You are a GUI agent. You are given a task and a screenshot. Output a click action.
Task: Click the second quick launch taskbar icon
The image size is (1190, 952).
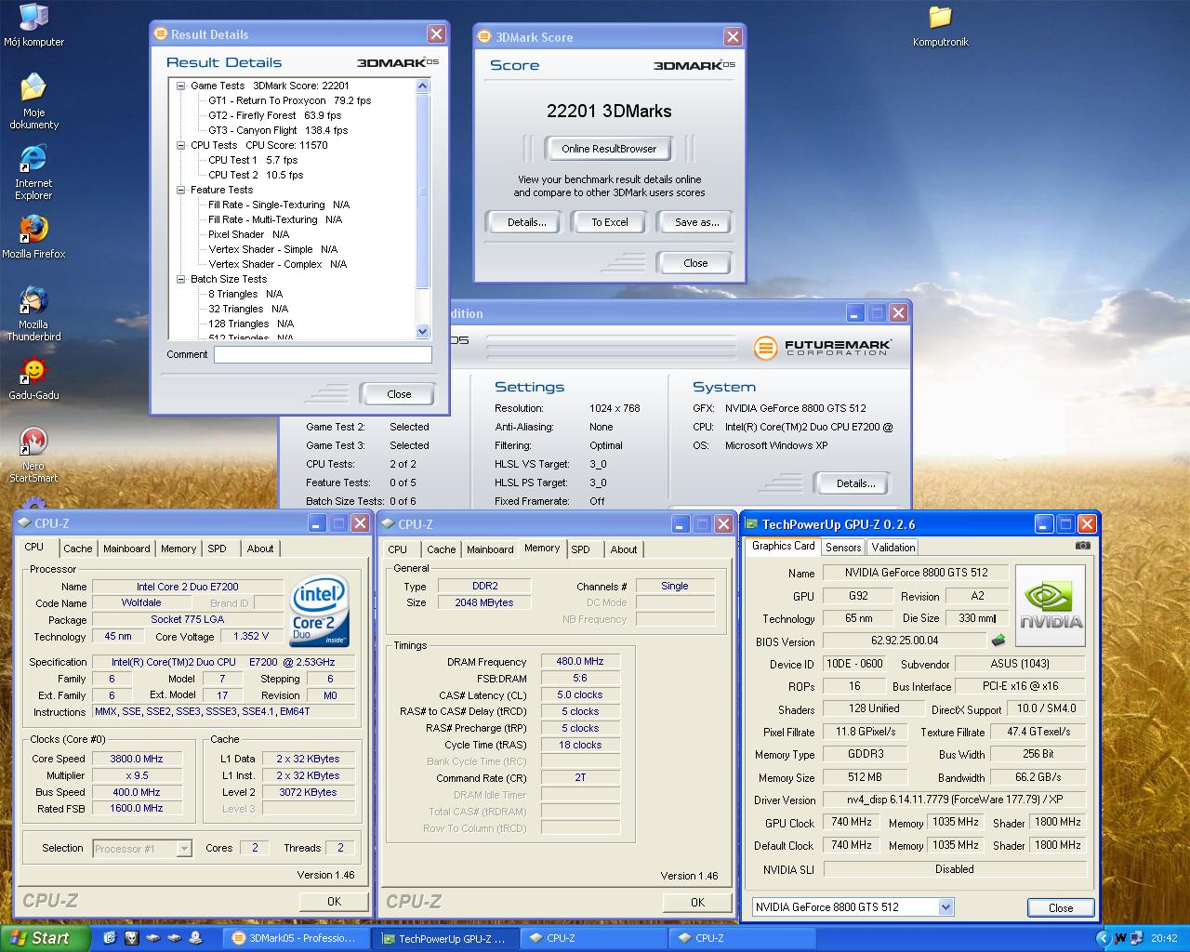[131, 938]
